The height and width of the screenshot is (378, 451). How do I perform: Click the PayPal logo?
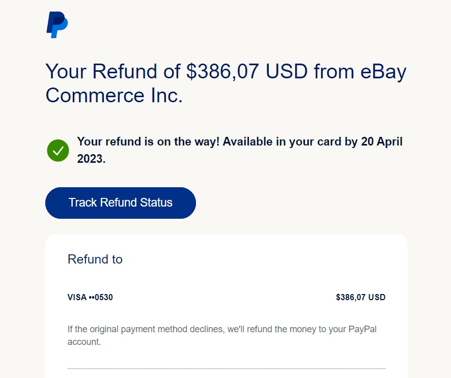point(57,25)
